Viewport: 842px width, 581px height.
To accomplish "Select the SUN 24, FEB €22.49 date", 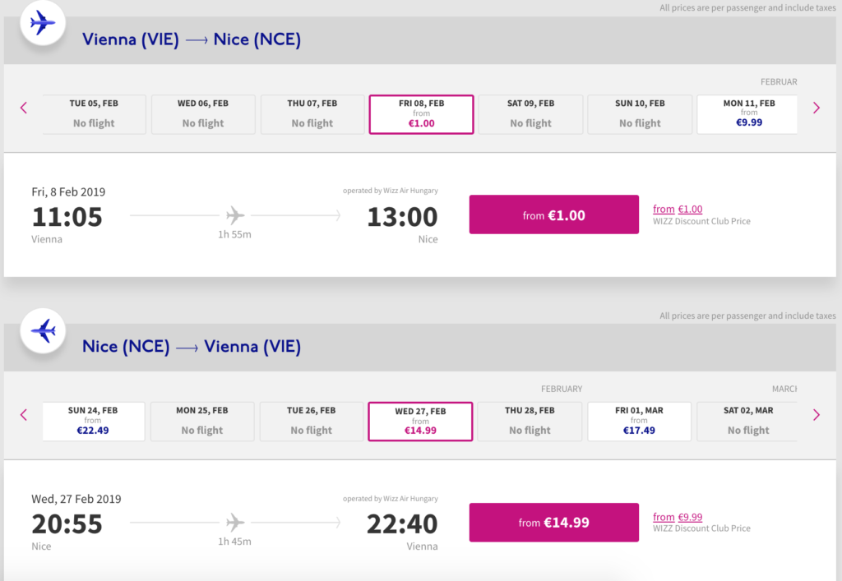I will pyautogui.click(x=93, y=422).
